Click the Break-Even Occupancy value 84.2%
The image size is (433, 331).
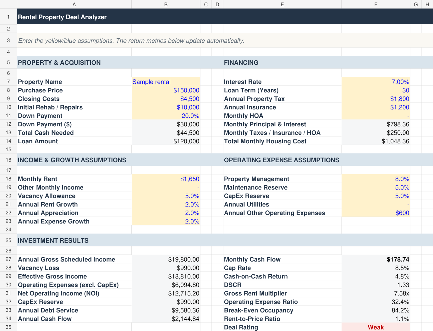[375, 310]
